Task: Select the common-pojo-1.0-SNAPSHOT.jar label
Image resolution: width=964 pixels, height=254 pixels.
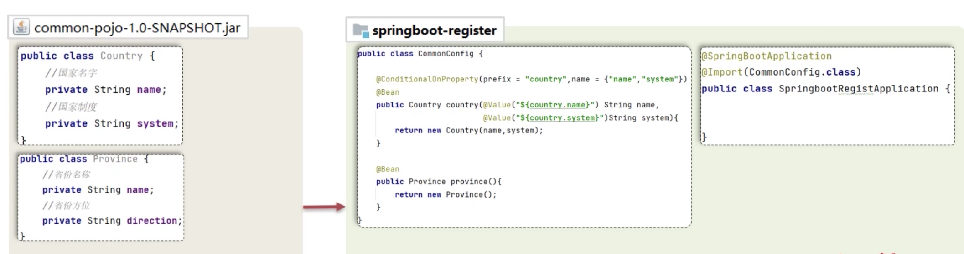Action: 137,28
